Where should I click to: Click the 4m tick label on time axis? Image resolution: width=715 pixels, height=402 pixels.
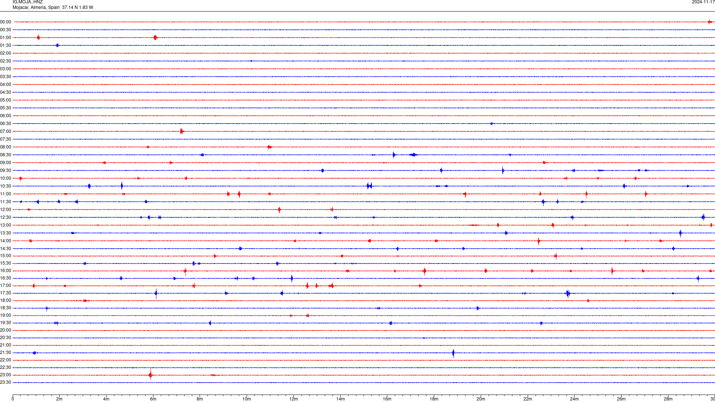pos(106,399)
